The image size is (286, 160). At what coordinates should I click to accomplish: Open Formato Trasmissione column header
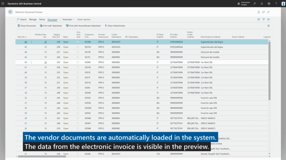[103, 35]
